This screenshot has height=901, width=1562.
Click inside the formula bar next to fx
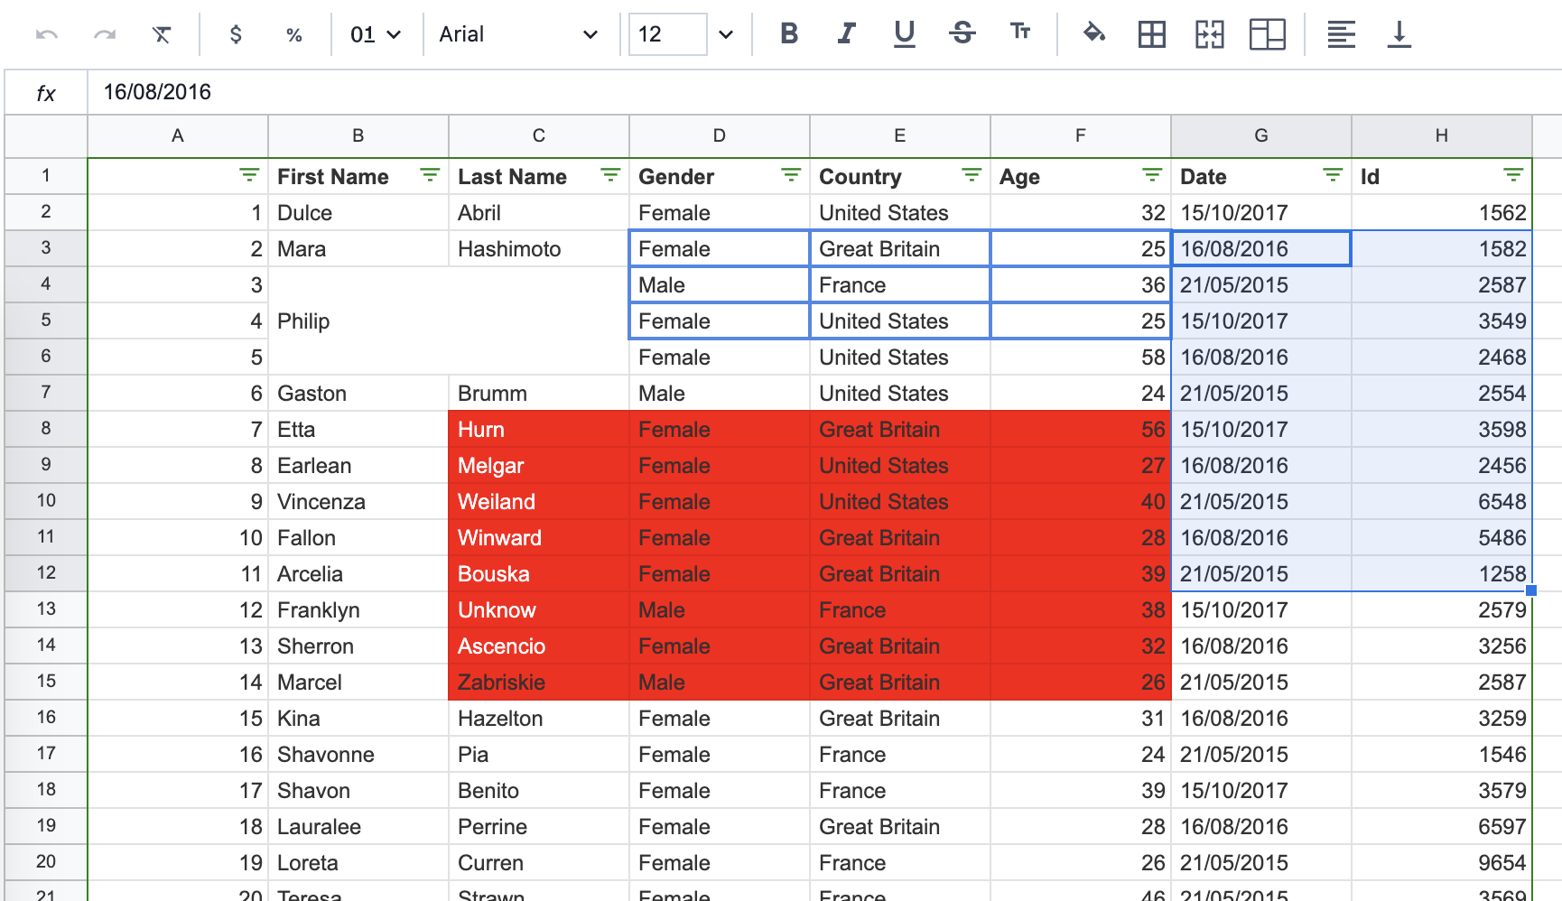point(361,91)
